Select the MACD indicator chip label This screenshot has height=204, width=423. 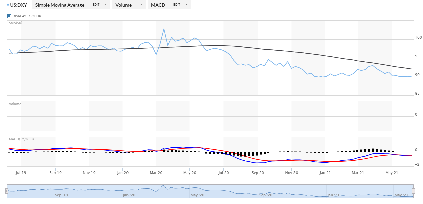tap(158, 5)
